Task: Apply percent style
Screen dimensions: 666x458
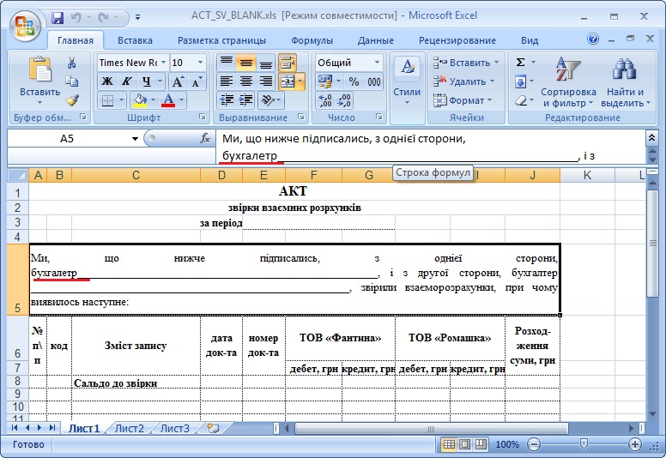Action: click(x=354, y=81)
